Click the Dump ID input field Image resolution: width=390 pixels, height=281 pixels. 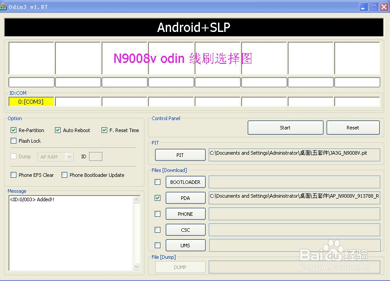96,156
